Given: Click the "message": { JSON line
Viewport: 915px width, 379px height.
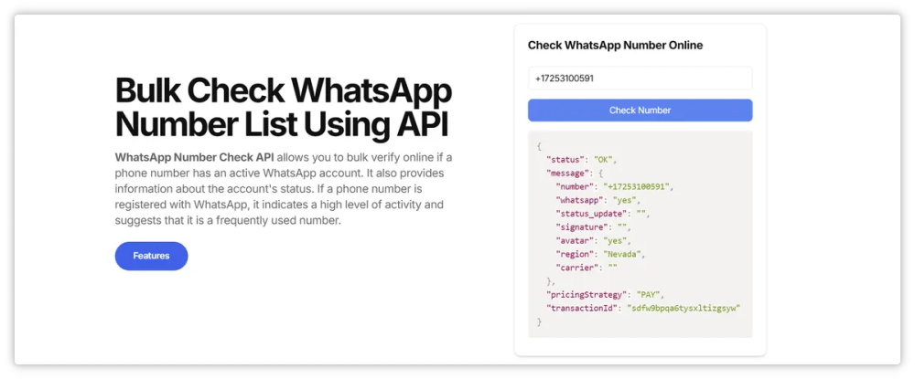Looking at the screenshot, I should point(575,173).
